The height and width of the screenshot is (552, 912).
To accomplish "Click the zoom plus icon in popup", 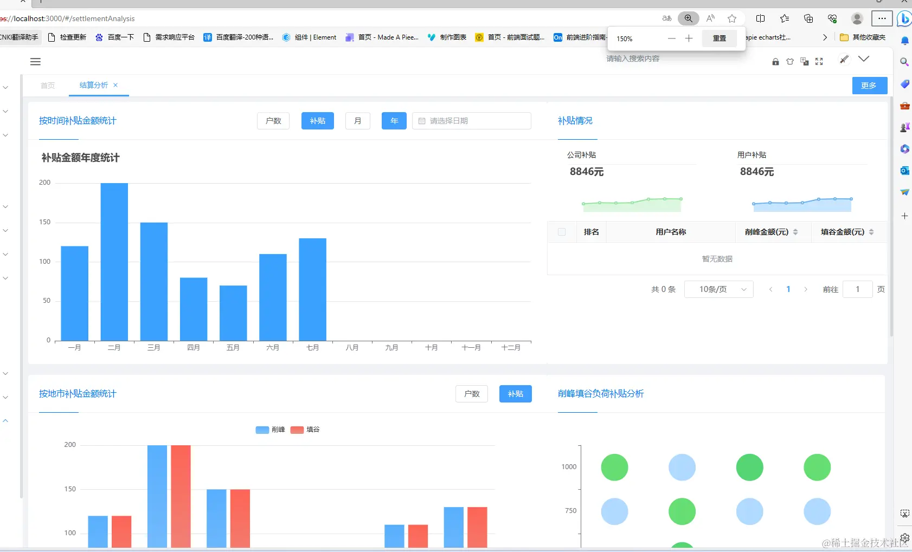I will (x=689, y=38).
